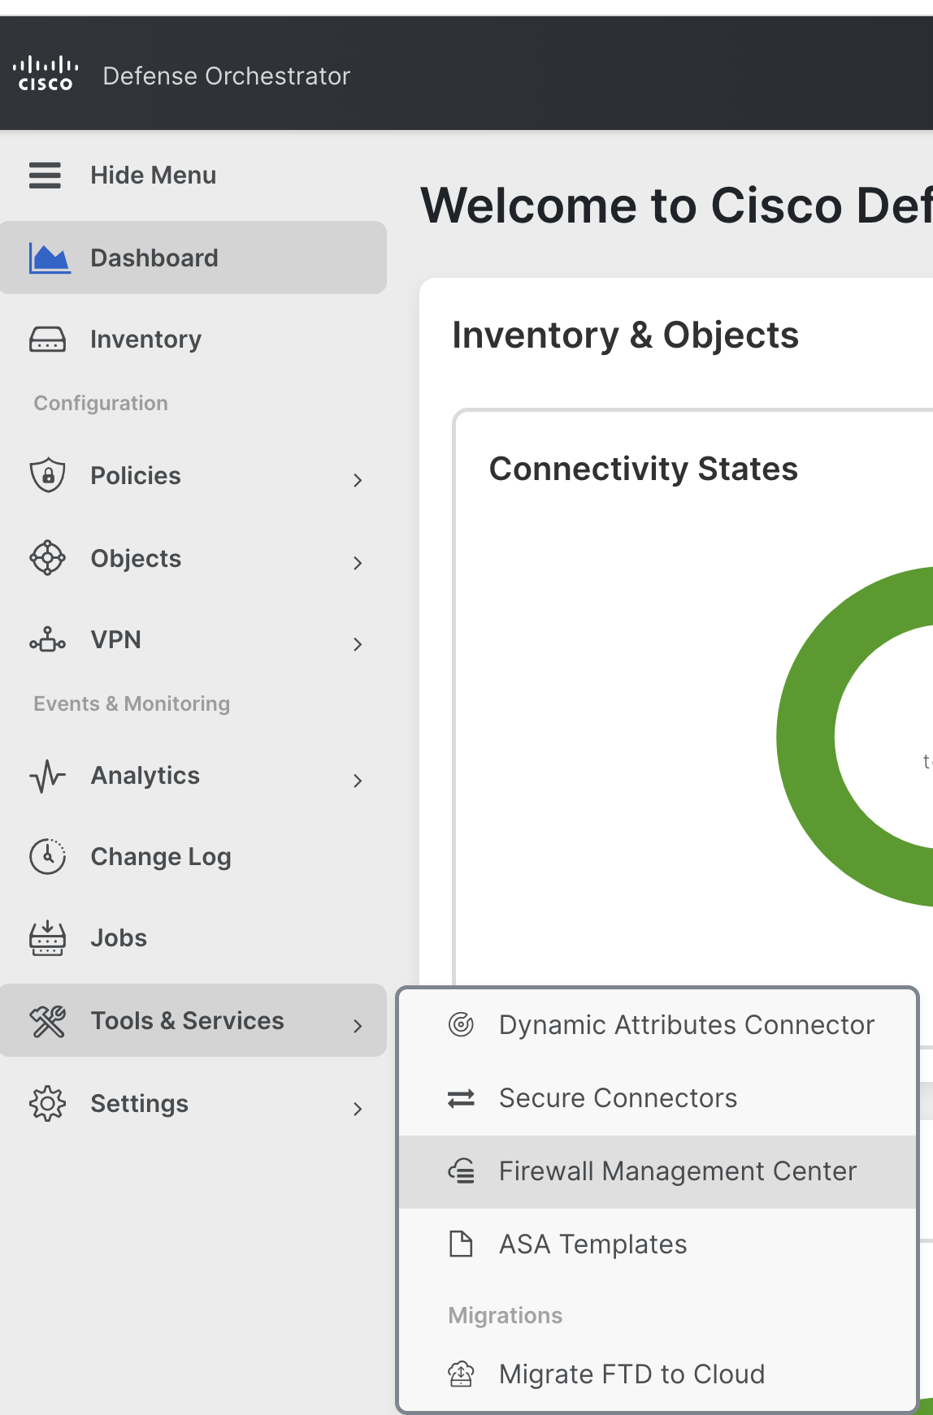The width and height of the screenshot is (933, 1415).
Task: Open Analytics label in sidebar
Action: pos(145,776)
